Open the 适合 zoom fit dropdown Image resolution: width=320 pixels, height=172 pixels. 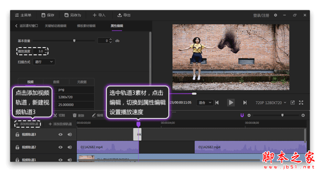pyautogui.click(x=205, y=102)
